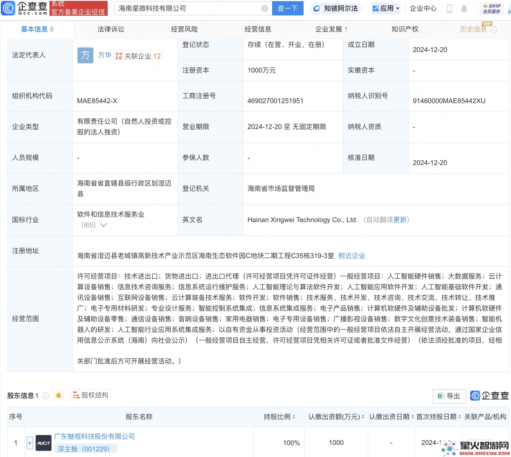Switch to 经营风险 tab
511x457 pixels.
coord(184,29)
